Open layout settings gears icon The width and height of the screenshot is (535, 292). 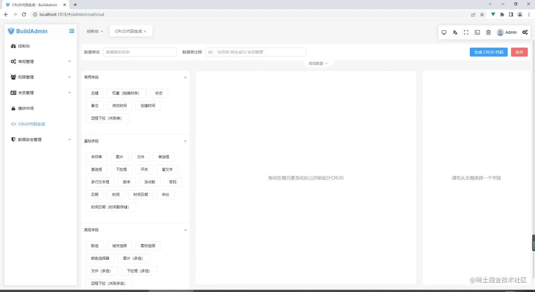[x=525, y=32]
